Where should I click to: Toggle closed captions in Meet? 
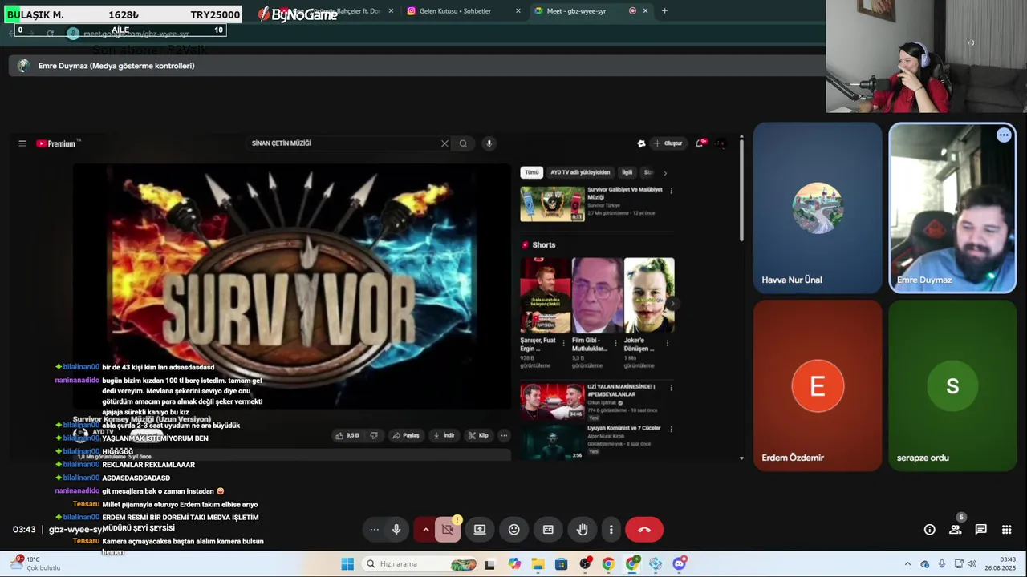(x=548, y=530)
